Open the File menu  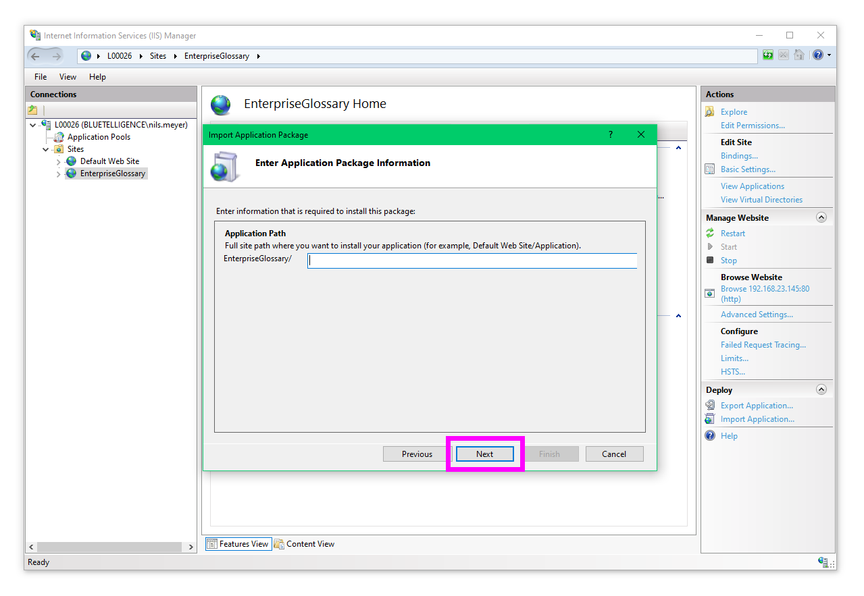(41, 77)
